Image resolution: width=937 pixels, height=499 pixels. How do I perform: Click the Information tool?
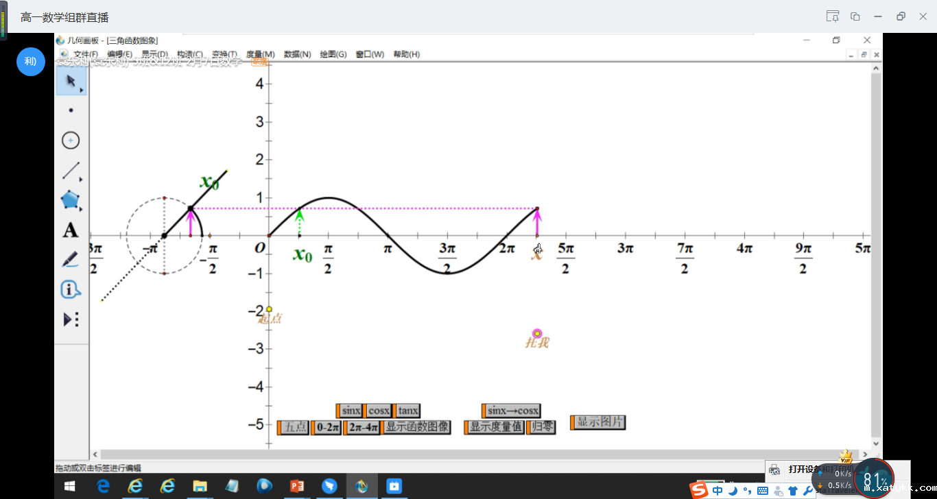pyautogui.click(x=71, y=290)
